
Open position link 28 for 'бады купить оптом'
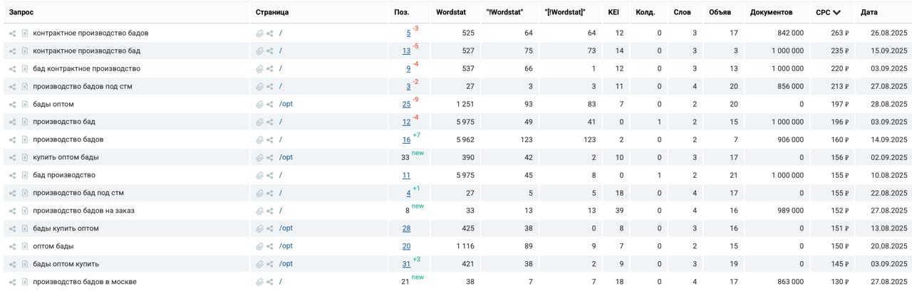[406, 229]
